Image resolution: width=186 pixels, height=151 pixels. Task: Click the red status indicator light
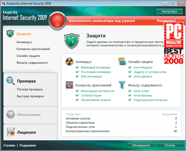click(x=57, y=21)
